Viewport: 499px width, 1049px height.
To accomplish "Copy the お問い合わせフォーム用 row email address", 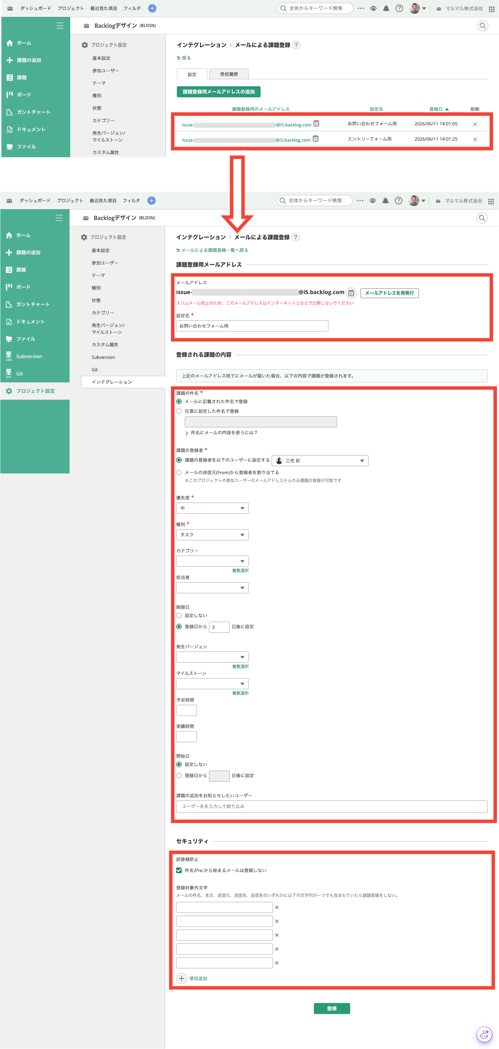I will 316,123.
